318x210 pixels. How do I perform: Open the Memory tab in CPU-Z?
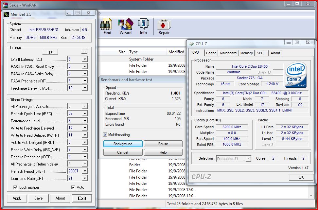click(x=247, y=53)
